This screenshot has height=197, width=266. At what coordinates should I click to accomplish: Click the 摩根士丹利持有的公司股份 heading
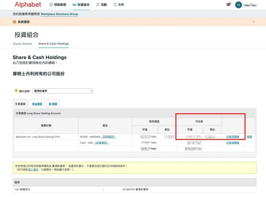point(38,74)
